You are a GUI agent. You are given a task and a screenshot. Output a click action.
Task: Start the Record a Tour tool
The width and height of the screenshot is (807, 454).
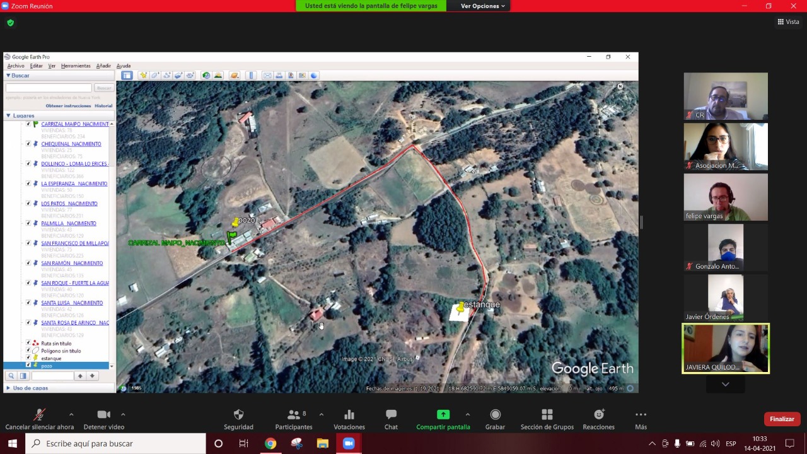189,75
